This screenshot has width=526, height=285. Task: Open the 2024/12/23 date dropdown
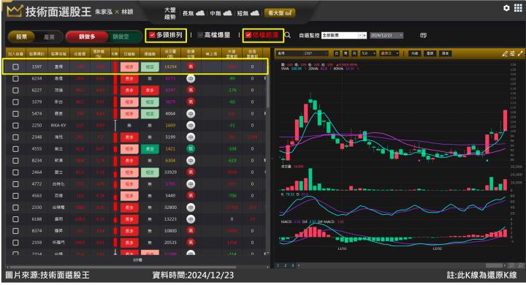pyautogui.click(x=386, y=35)
